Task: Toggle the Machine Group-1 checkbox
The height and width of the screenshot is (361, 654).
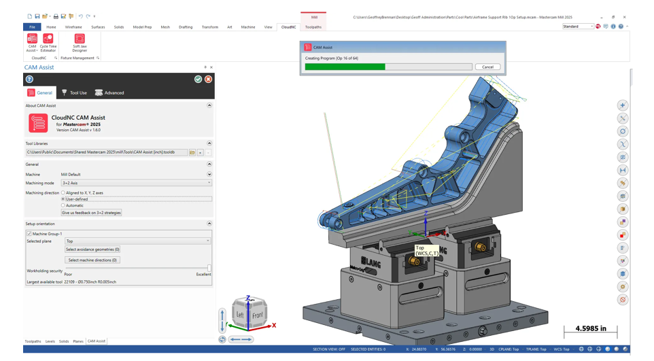Action: click(29, 234)
